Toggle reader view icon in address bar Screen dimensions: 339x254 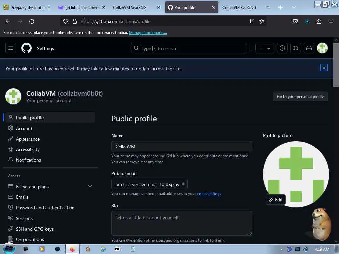pos(252,21)
